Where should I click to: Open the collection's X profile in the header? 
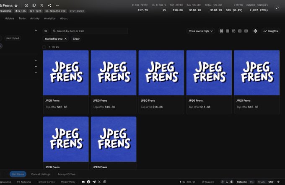(x=42, y=5)
